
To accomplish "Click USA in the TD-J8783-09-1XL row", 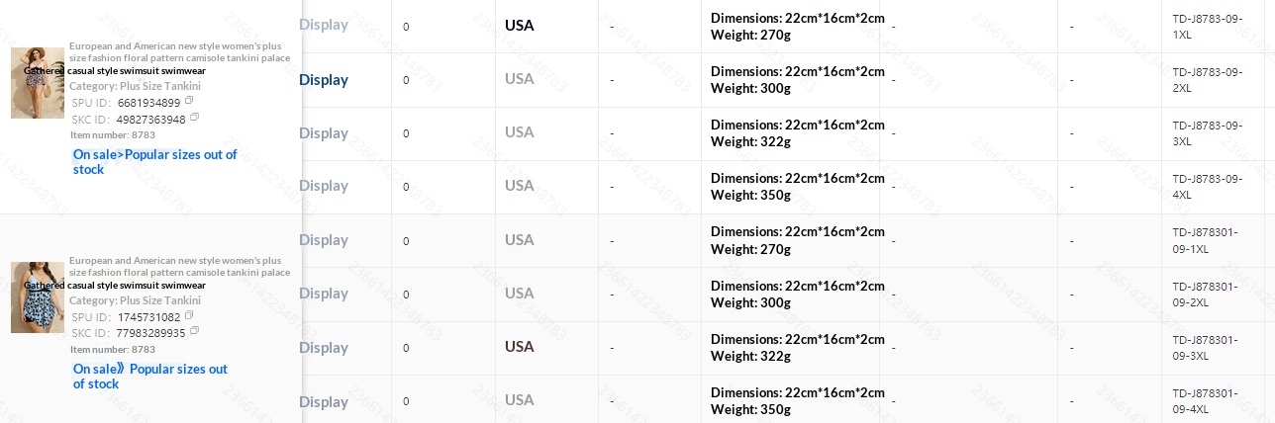I will coord(519,25).
